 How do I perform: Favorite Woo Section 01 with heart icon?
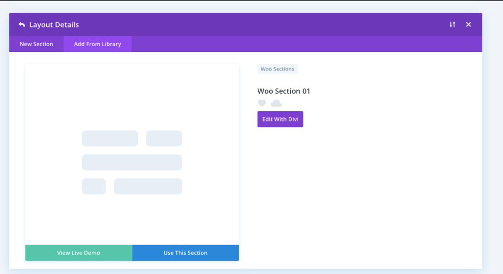[262, 103]
